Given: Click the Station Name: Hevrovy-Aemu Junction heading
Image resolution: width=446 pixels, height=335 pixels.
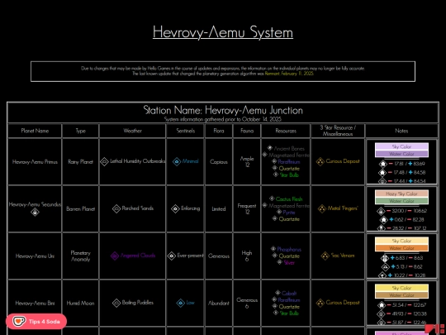Looking at the screenshot, I should coord(223,110).
